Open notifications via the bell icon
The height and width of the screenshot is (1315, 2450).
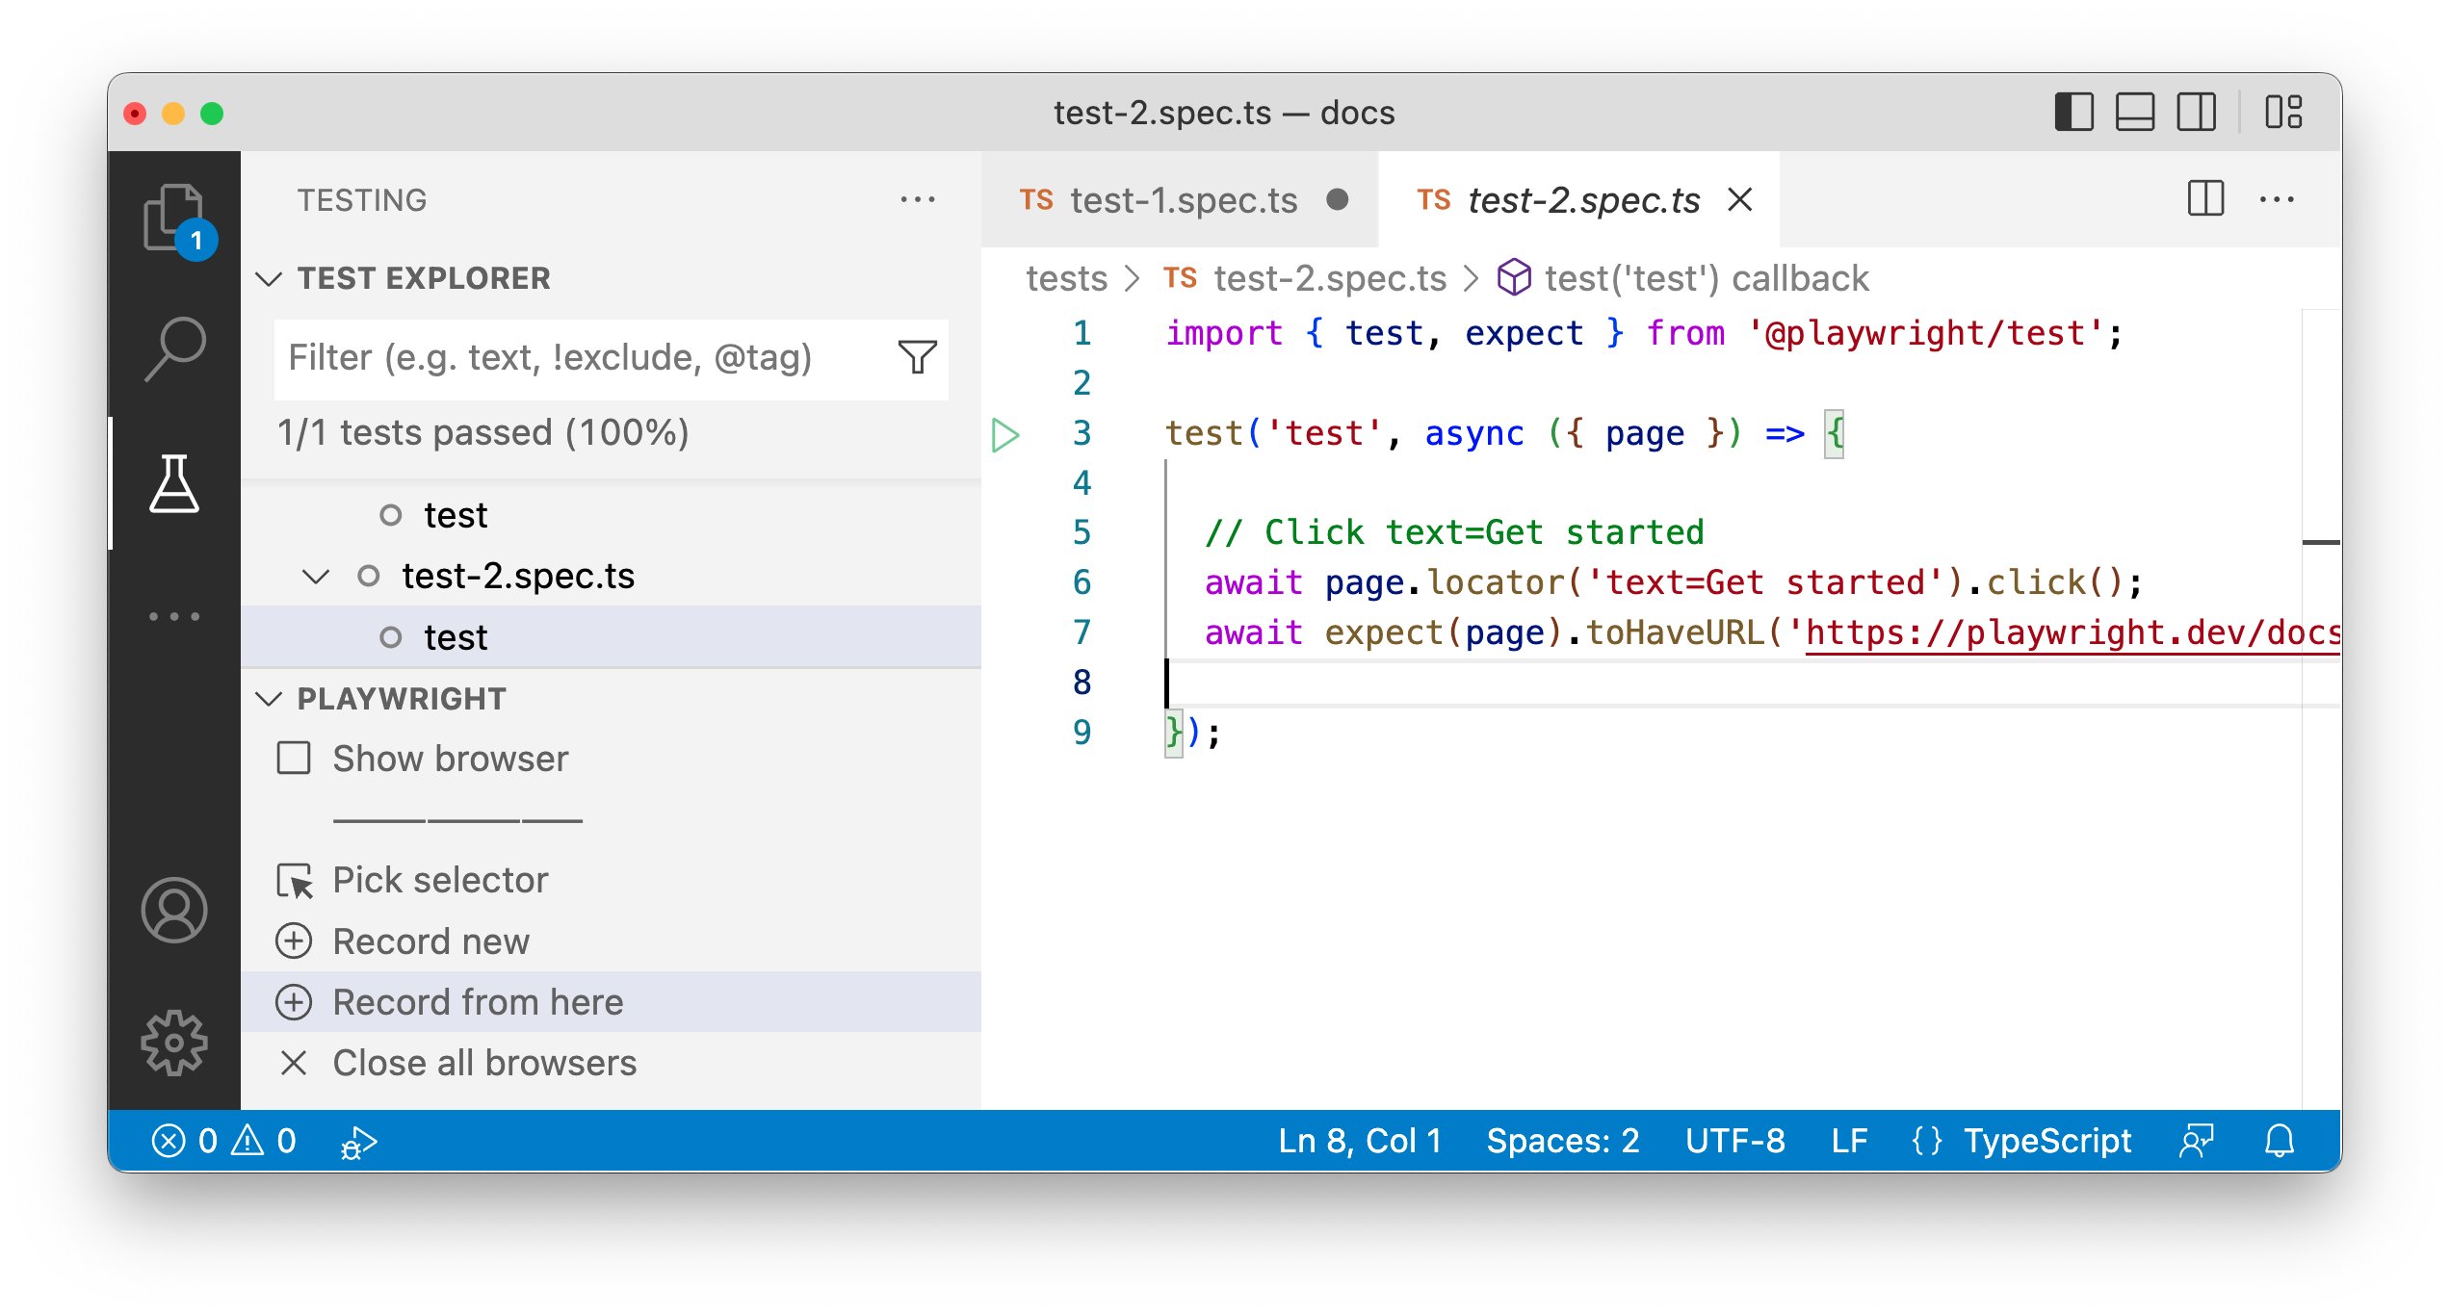2279,1141
